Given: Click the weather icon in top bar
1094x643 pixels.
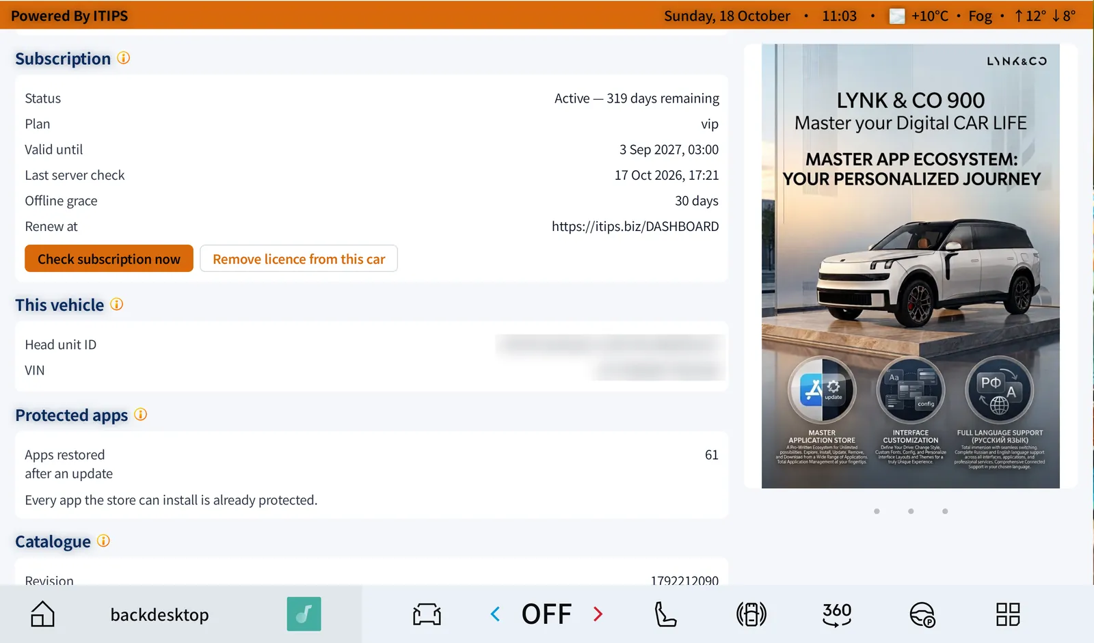Looking at the screenshot, I should 897,16.
